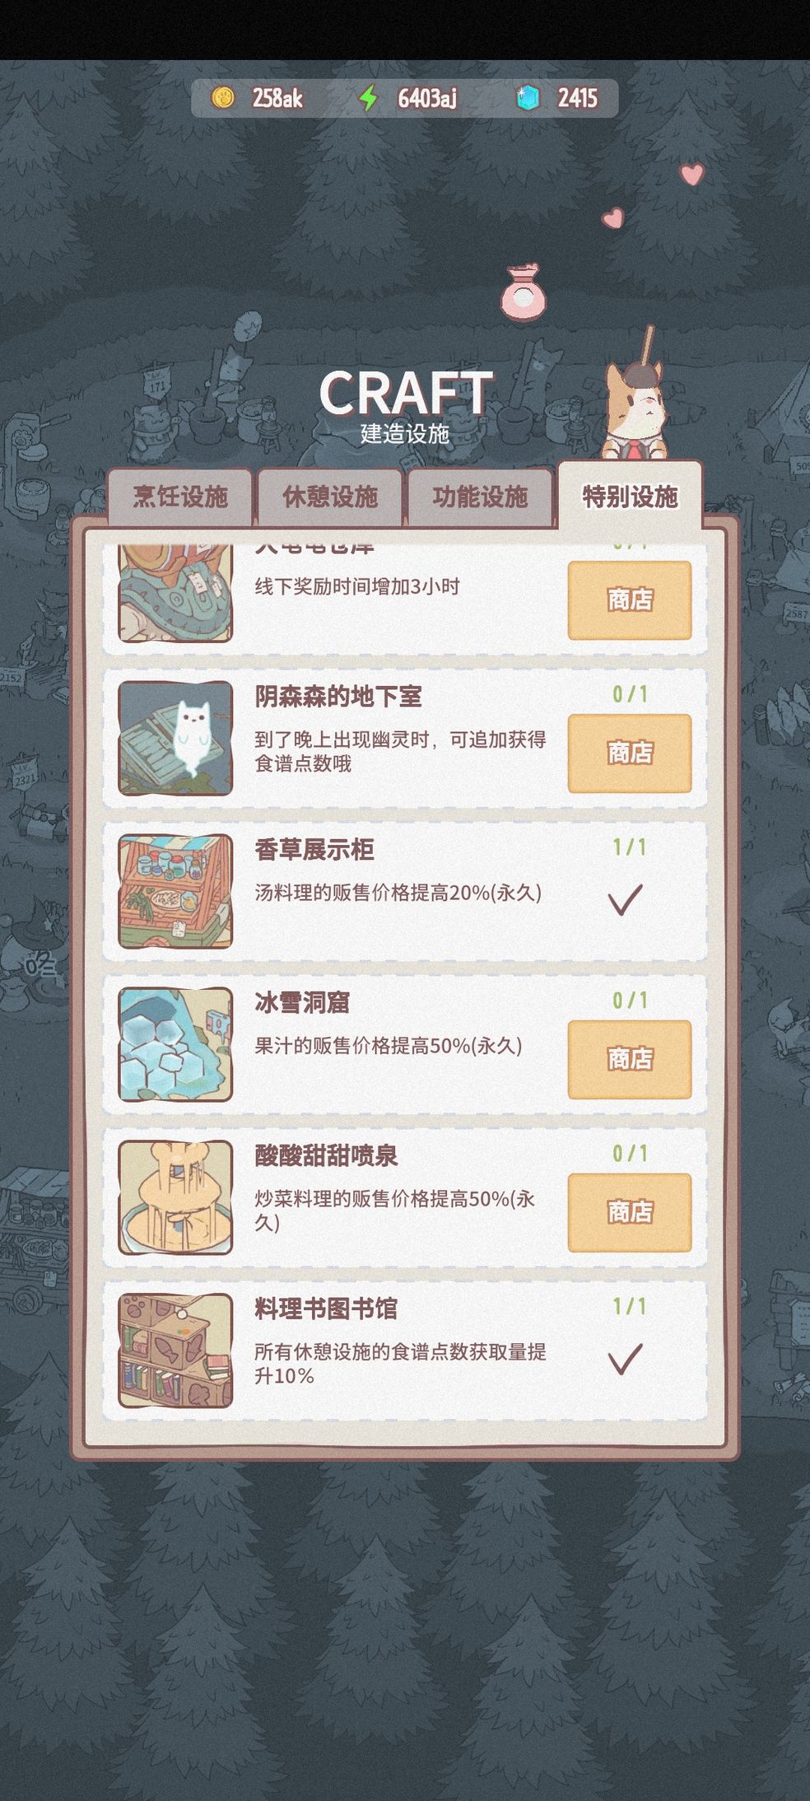
Task: Select the 特别设施 tab
Action: click(x=630, y=495)
